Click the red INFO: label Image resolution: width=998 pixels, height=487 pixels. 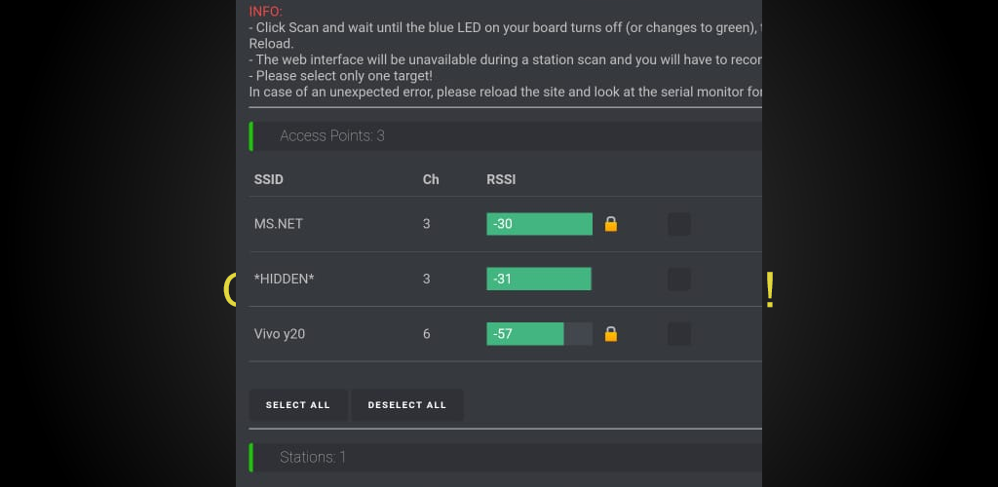265,12
